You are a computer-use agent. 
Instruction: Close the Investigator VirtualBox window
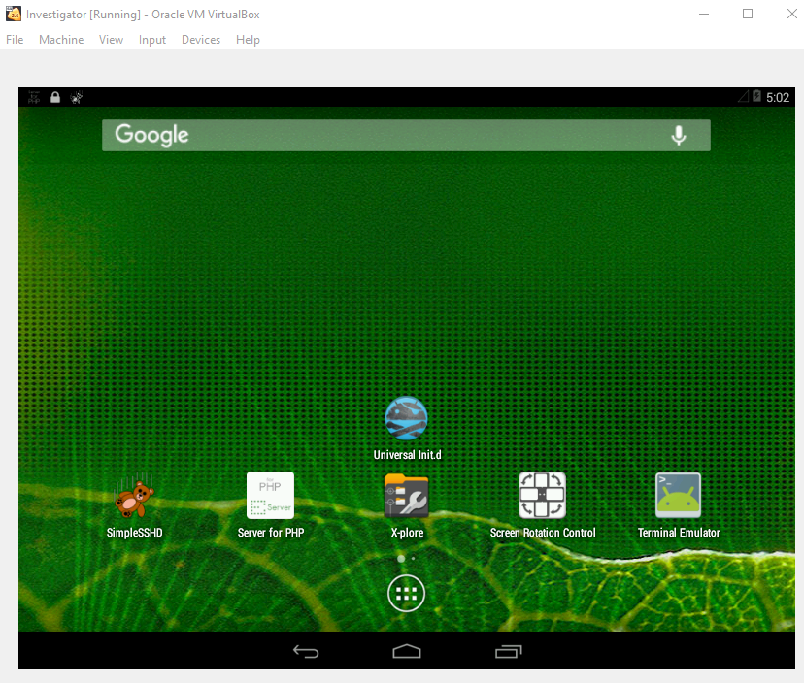[791, 14]
